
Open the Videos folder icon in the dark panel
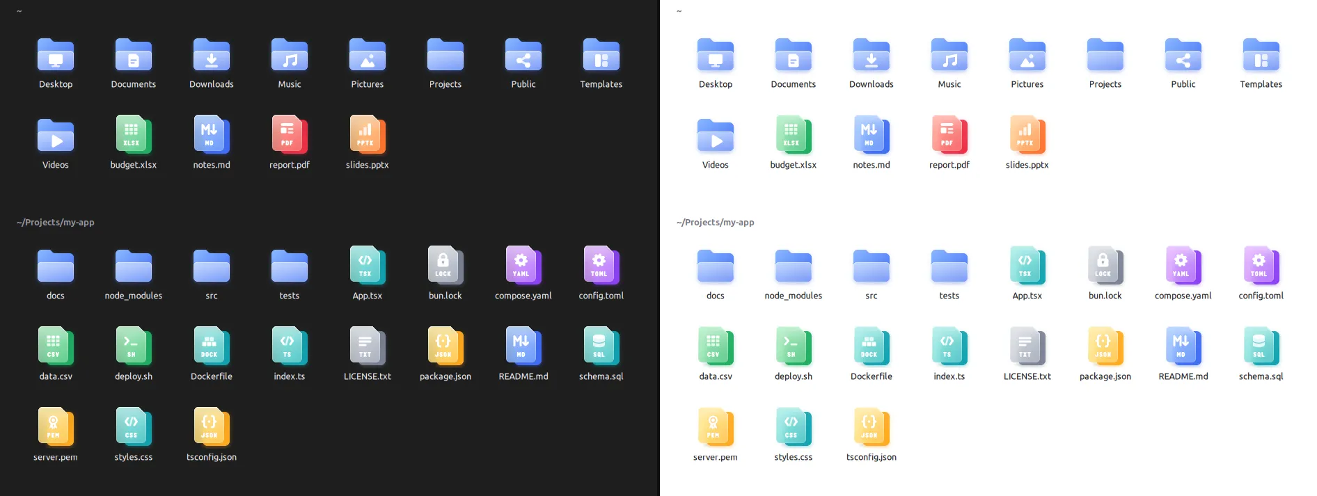56,136
